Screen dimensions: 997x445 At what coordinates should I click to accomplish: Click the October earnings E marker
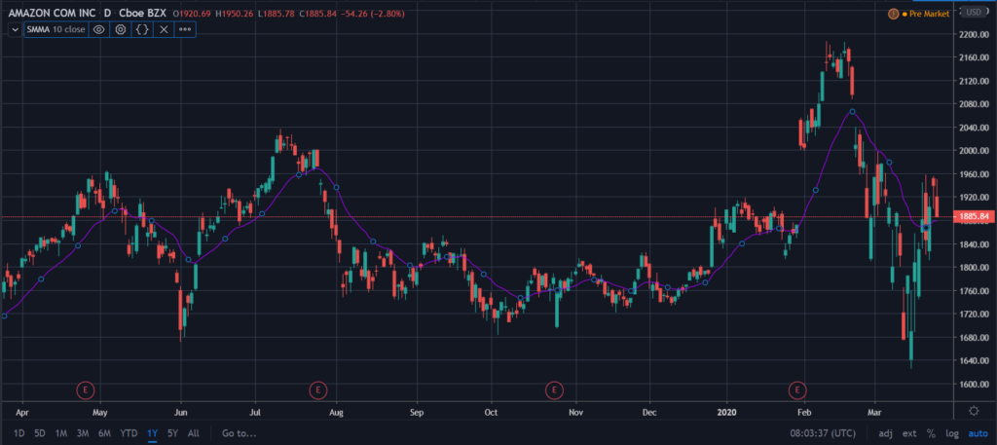coord(554,389)
